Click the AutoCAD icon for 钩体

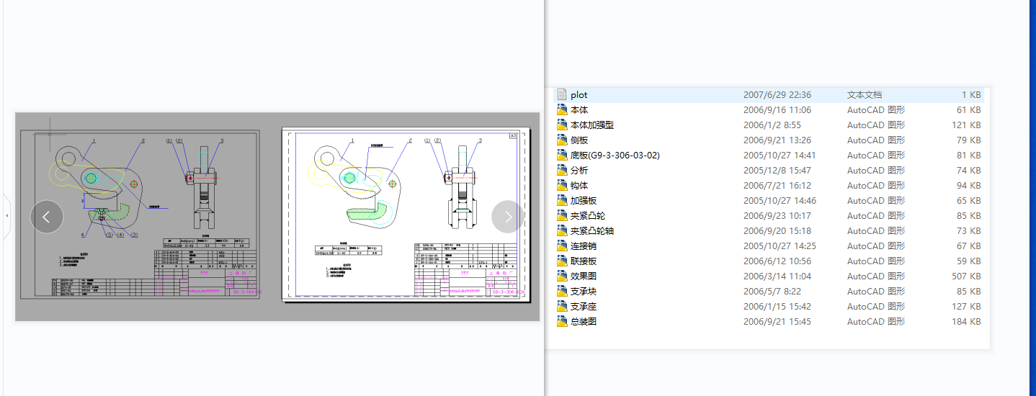563,185
